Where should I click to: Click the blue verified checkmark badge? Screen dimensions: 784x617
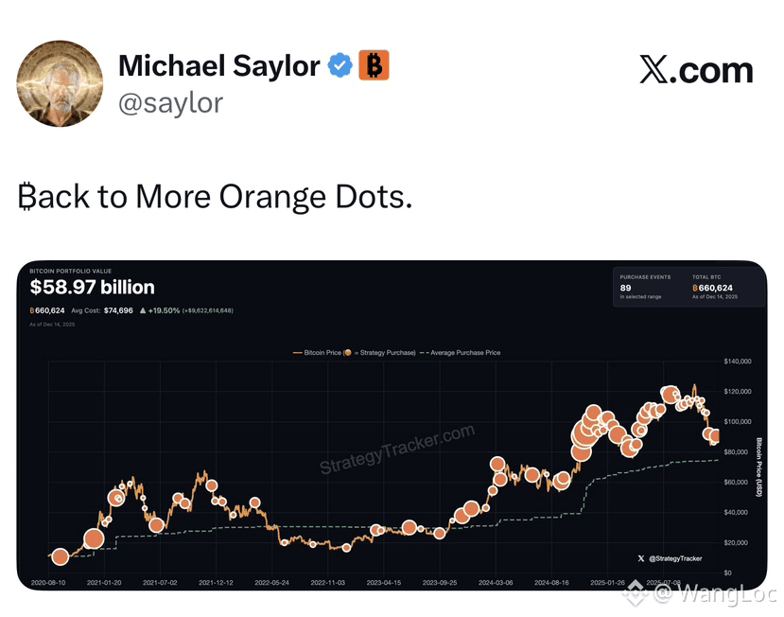click(x=340, y=65)
